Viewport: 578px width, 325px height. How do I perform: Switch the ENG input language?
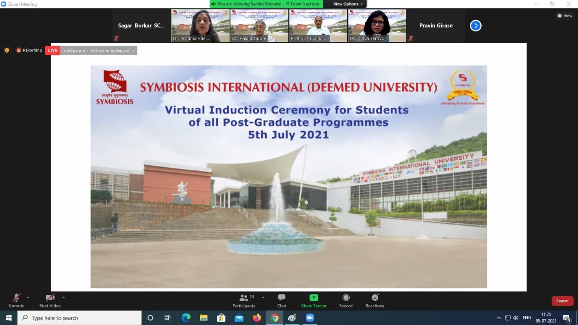[x=527, y=318]
